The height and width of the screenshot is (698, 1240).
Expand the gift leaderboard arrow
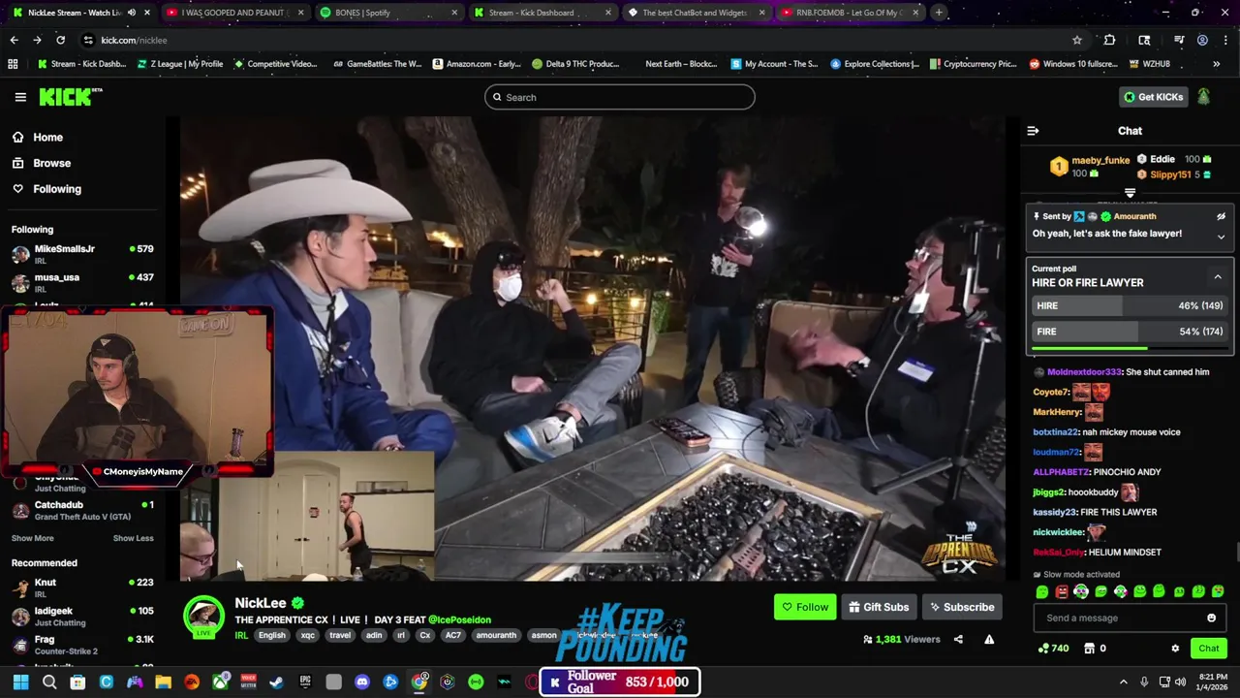click(1130, 193)
